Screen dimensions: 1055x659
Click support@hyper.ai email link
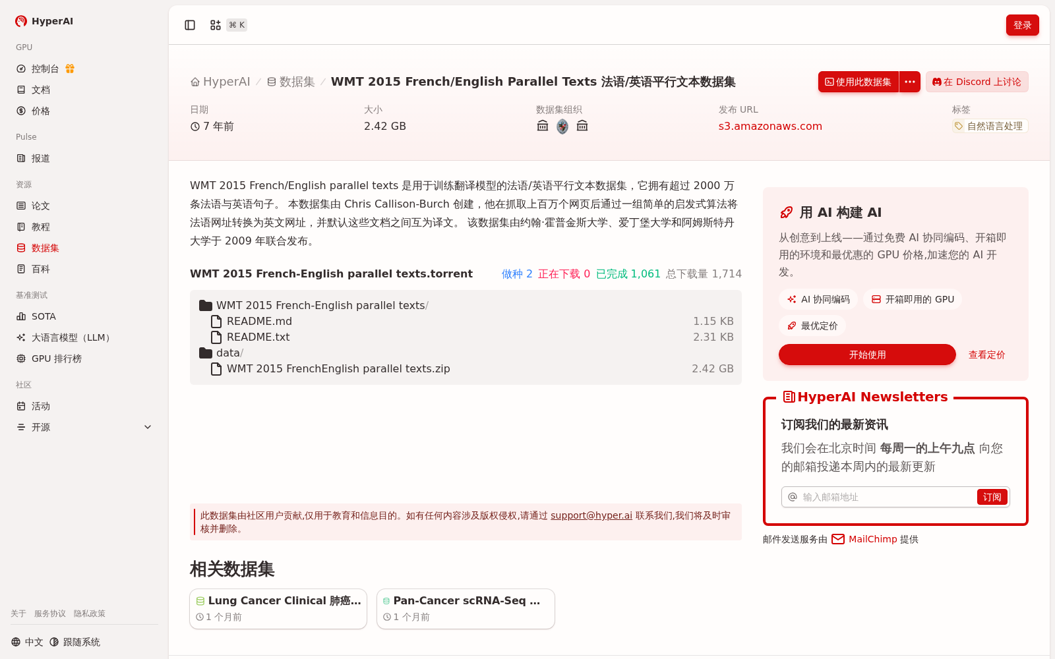pyautogui.click(x=591, y=515)
